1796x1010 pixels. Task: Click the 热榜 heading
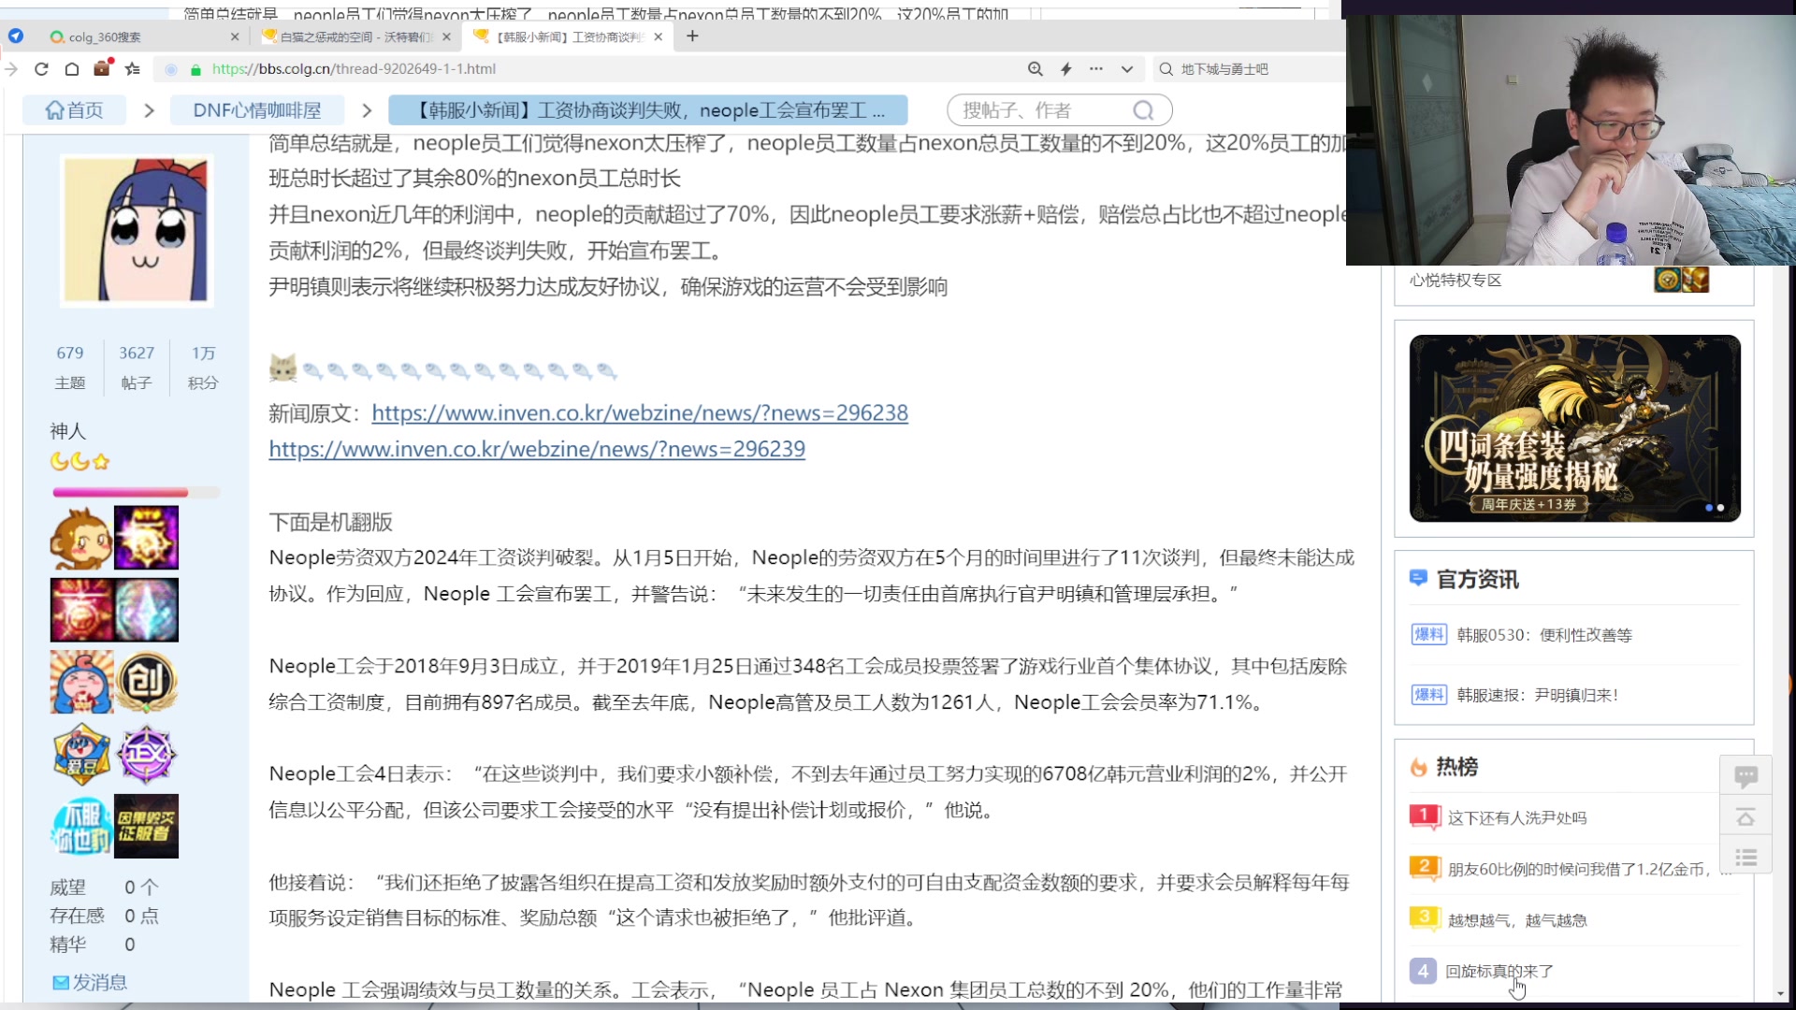point(1457,767)
